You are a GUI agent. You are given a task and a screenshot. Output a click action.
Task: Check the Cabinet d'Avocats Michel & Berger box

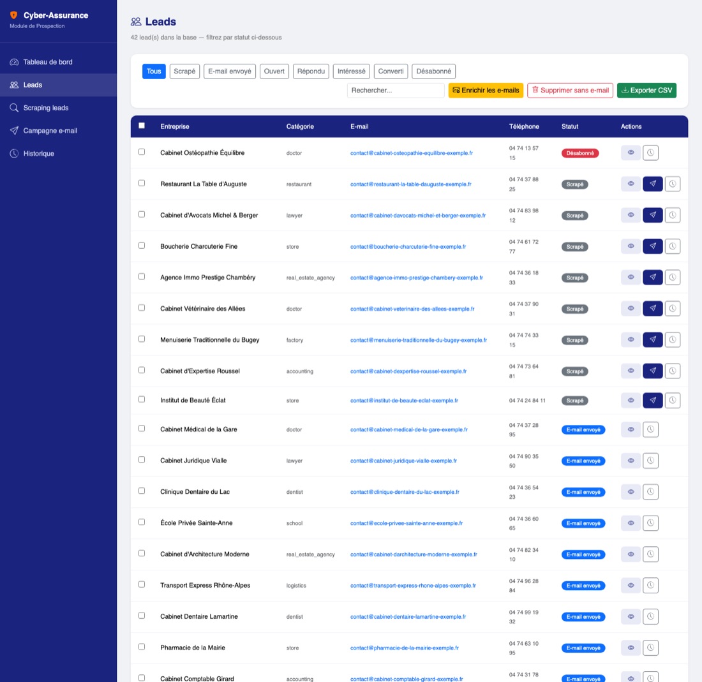pyautogui.click(x=142, y=214)
